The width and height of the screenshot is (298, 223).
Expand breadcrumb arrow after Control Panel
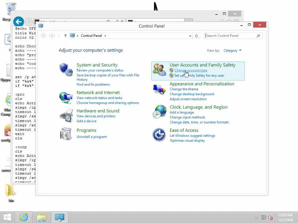pos(105,36)
